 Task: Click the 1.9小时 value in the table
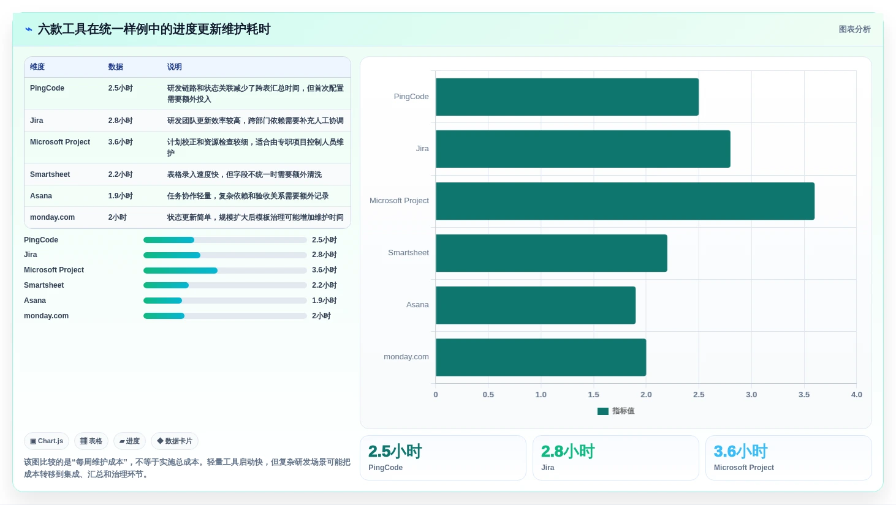(121, 196)
